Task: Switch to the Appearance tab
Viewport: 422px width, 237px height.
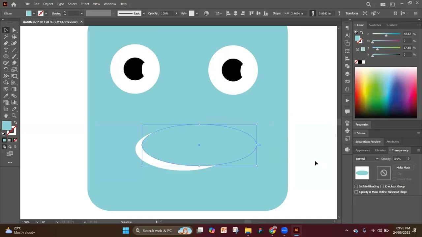Action: (363, 150)
